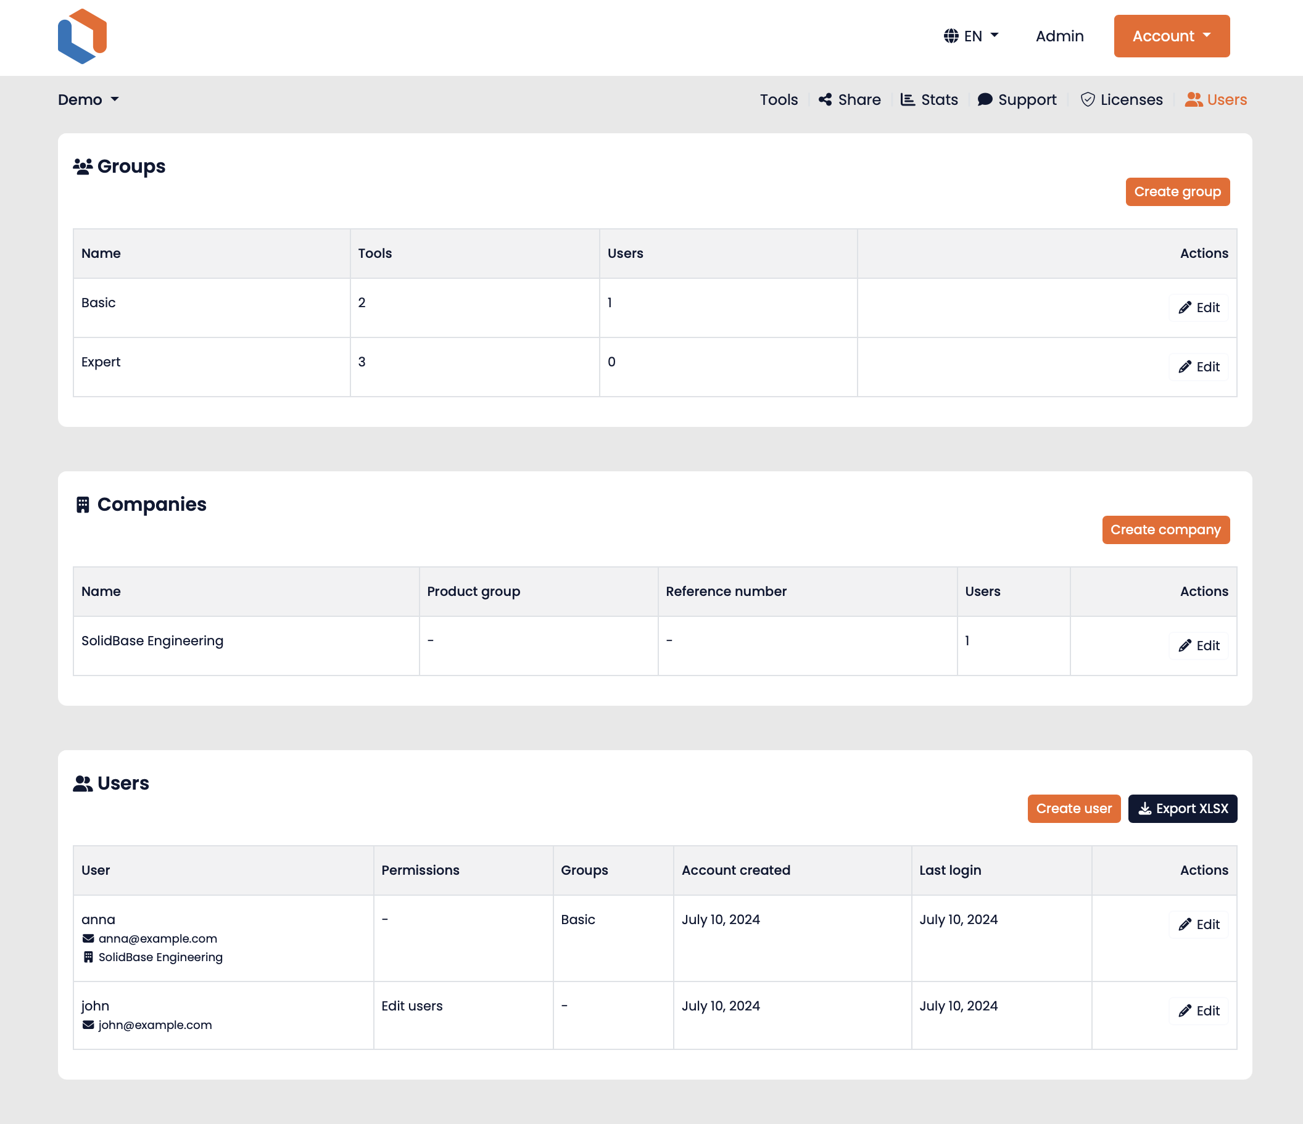Open the EN language dropdown
The image size is (1303, 1124).
tap(971, 36)
